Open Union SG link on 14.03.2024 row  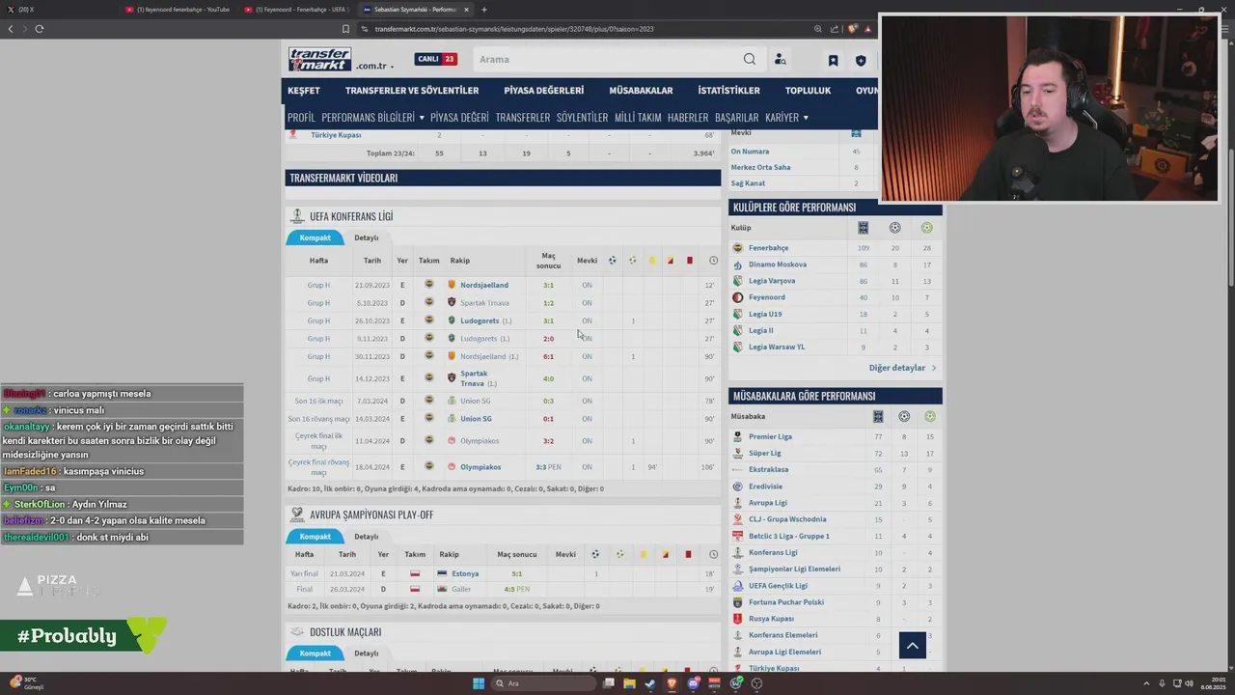[x=476, y=419]
